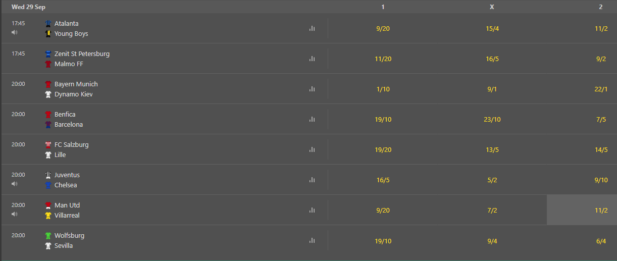Open stats icon for Bayern Munich match
The width and height of the screenshot is (617, 261).
312,89
